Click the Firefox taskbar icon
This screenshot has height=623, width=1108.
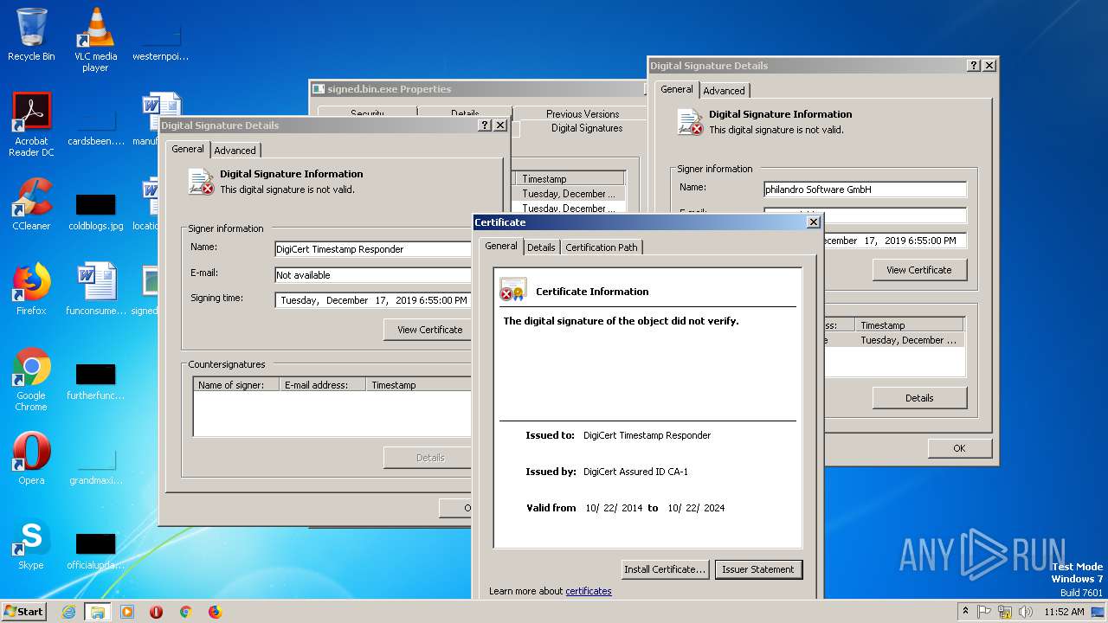pyautogui.click(x=215, y=612)
